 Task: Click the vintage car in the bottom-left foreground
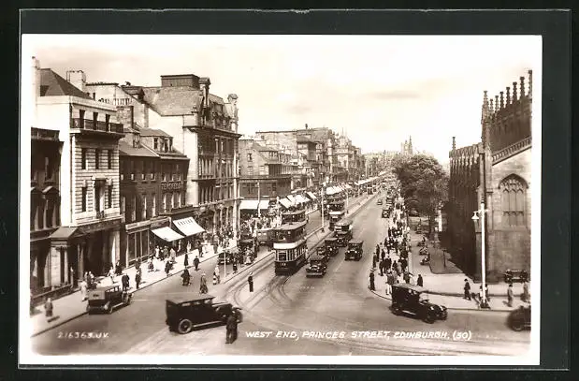pyautogui.click(x=199, y=313)
